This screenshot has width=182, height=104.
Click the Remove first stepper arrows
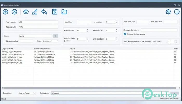[x=88, y=30]
